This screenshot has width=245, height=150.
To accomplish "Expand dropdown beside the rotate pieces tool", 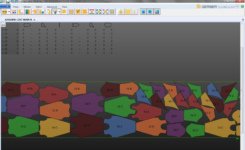I will pyautogui.click(x=59, y=12).
